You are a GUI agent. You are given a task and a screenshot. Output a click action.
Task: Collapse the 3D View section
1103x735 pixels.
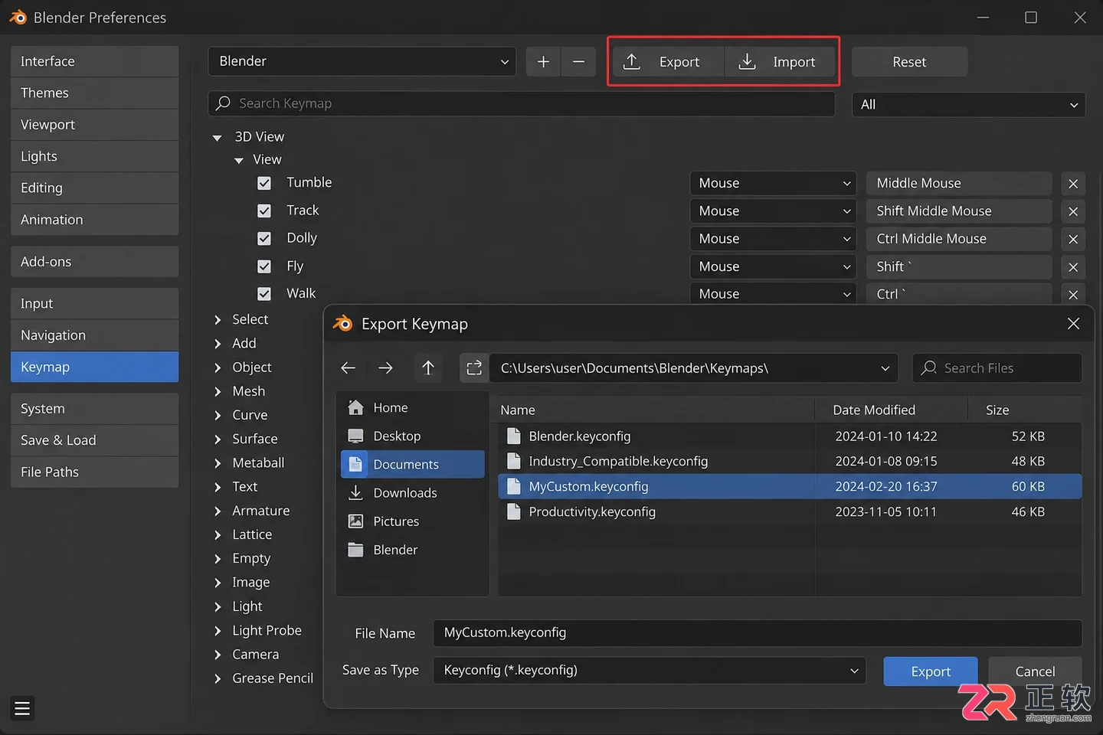pyautogui.click(x=218, y=138)
